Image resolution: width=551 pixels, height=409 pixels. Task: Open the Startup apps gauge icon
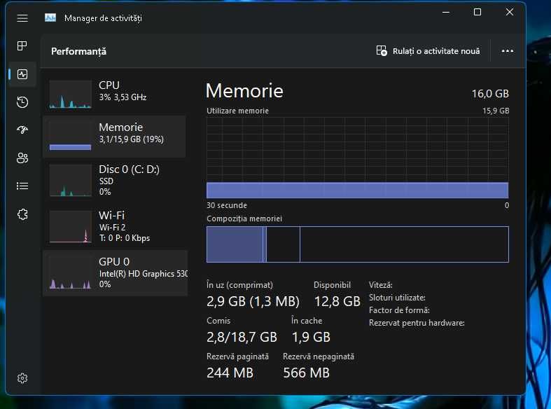click(x=22, y=130)
